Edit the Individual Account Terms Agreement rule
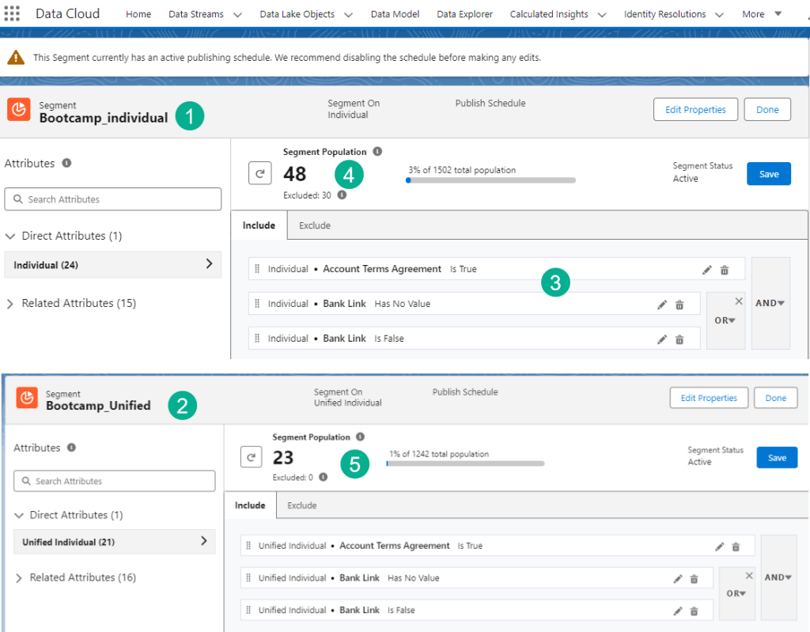Viewport: 810px width, 632px height. click(707, 270)
